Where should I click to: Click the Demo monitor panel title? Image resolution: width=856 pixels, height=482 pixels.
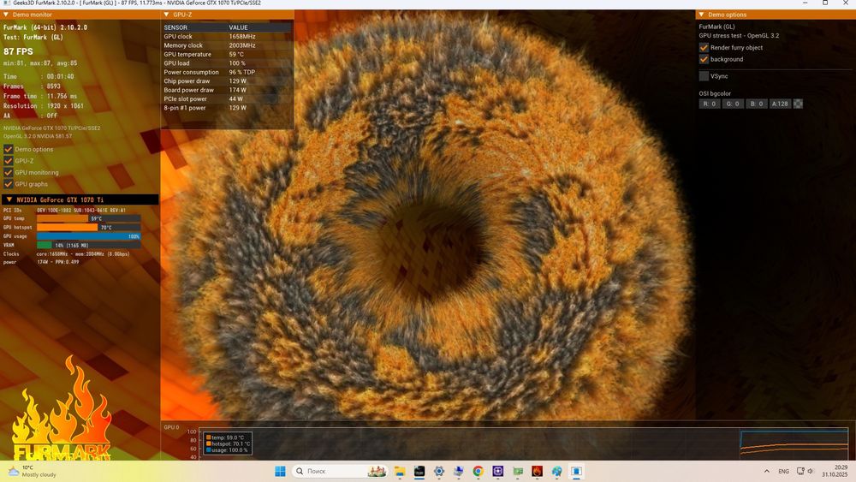point(33,15)
